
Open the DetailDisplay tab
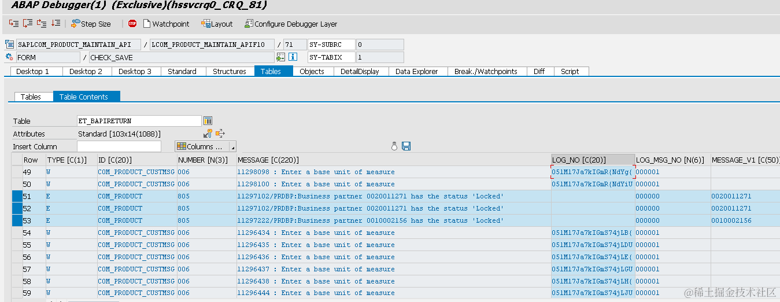[x=360, y=71]
